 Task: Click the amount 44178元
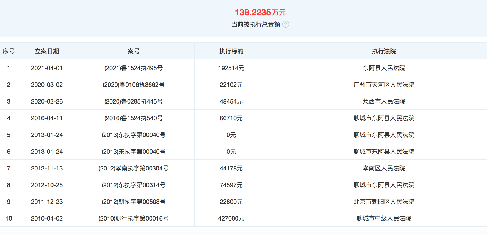(x=231, y=168)
